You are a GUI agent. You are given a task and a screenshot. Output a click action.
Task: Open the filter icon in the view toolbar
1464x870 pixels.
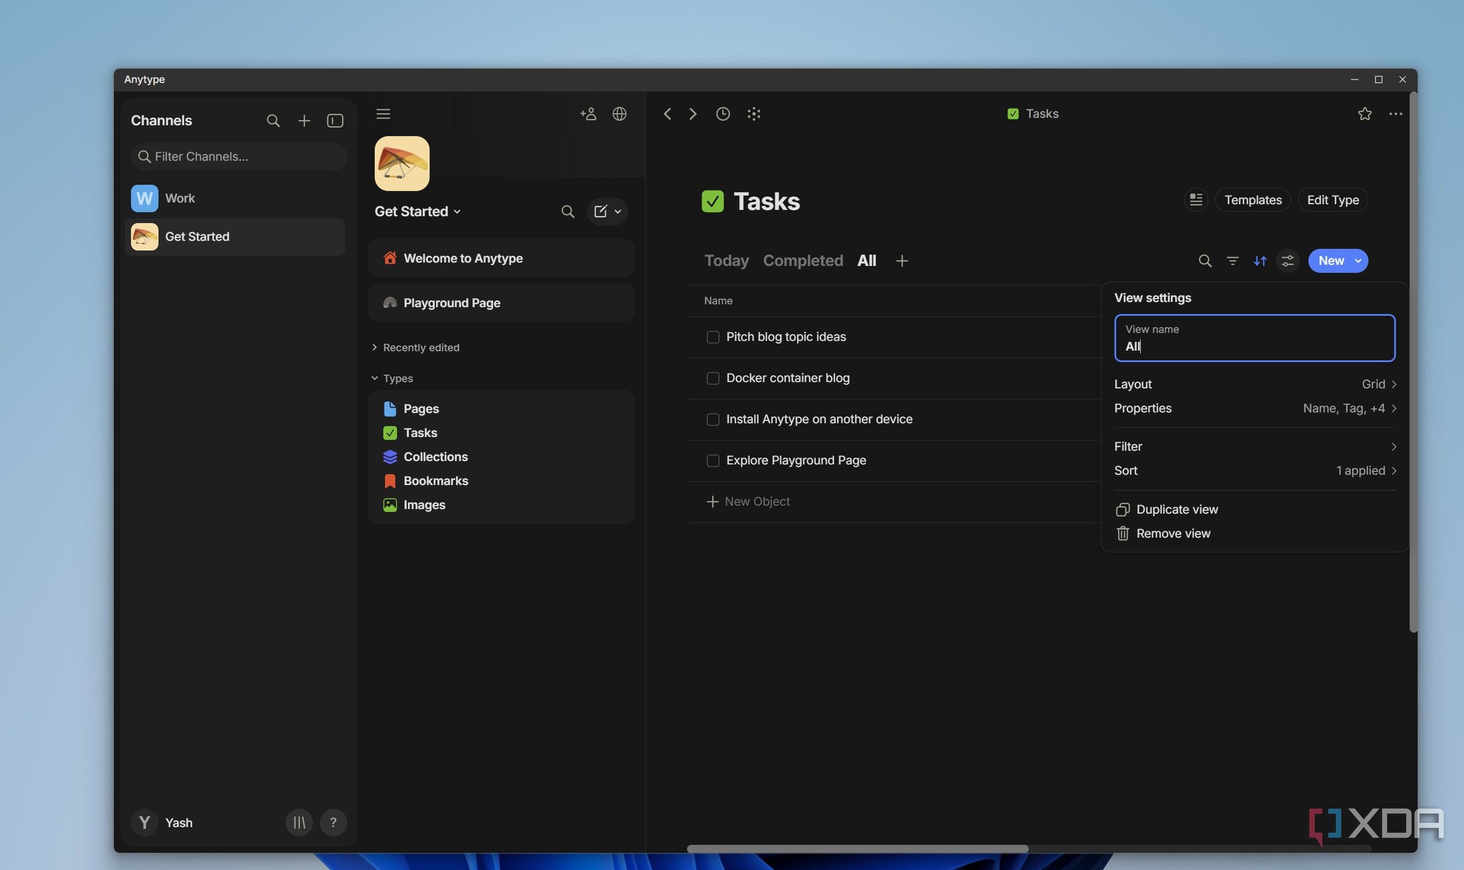(1232, 261)
